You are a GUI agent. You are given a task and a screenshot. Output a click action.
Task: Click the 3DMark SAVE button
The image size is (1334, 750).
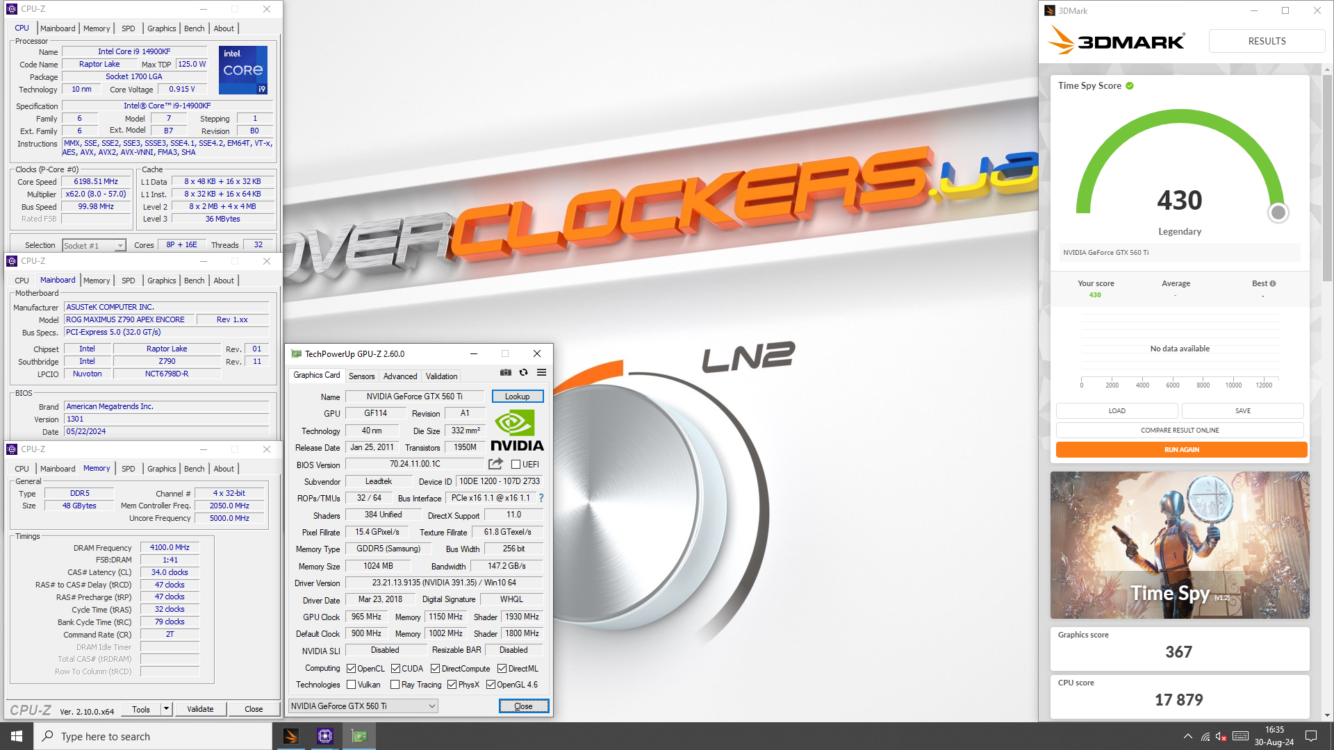tap(1243, 411)
